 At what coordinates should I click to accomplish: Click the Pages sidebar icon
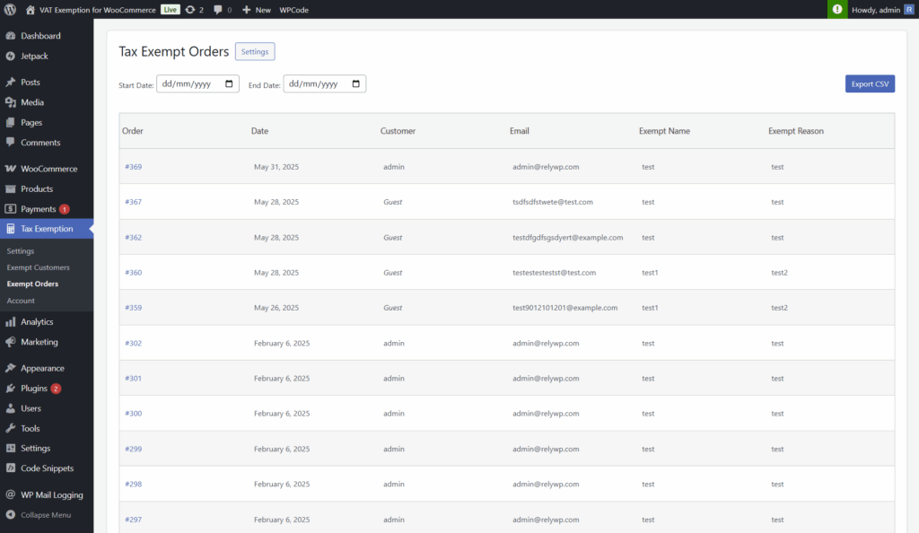(11, 122)
